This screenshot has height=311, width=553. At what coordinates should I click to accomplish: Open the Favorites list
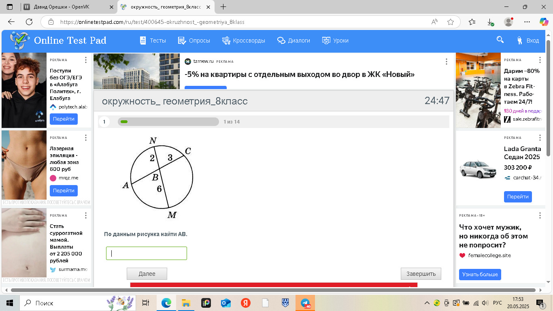click(472, 22)
